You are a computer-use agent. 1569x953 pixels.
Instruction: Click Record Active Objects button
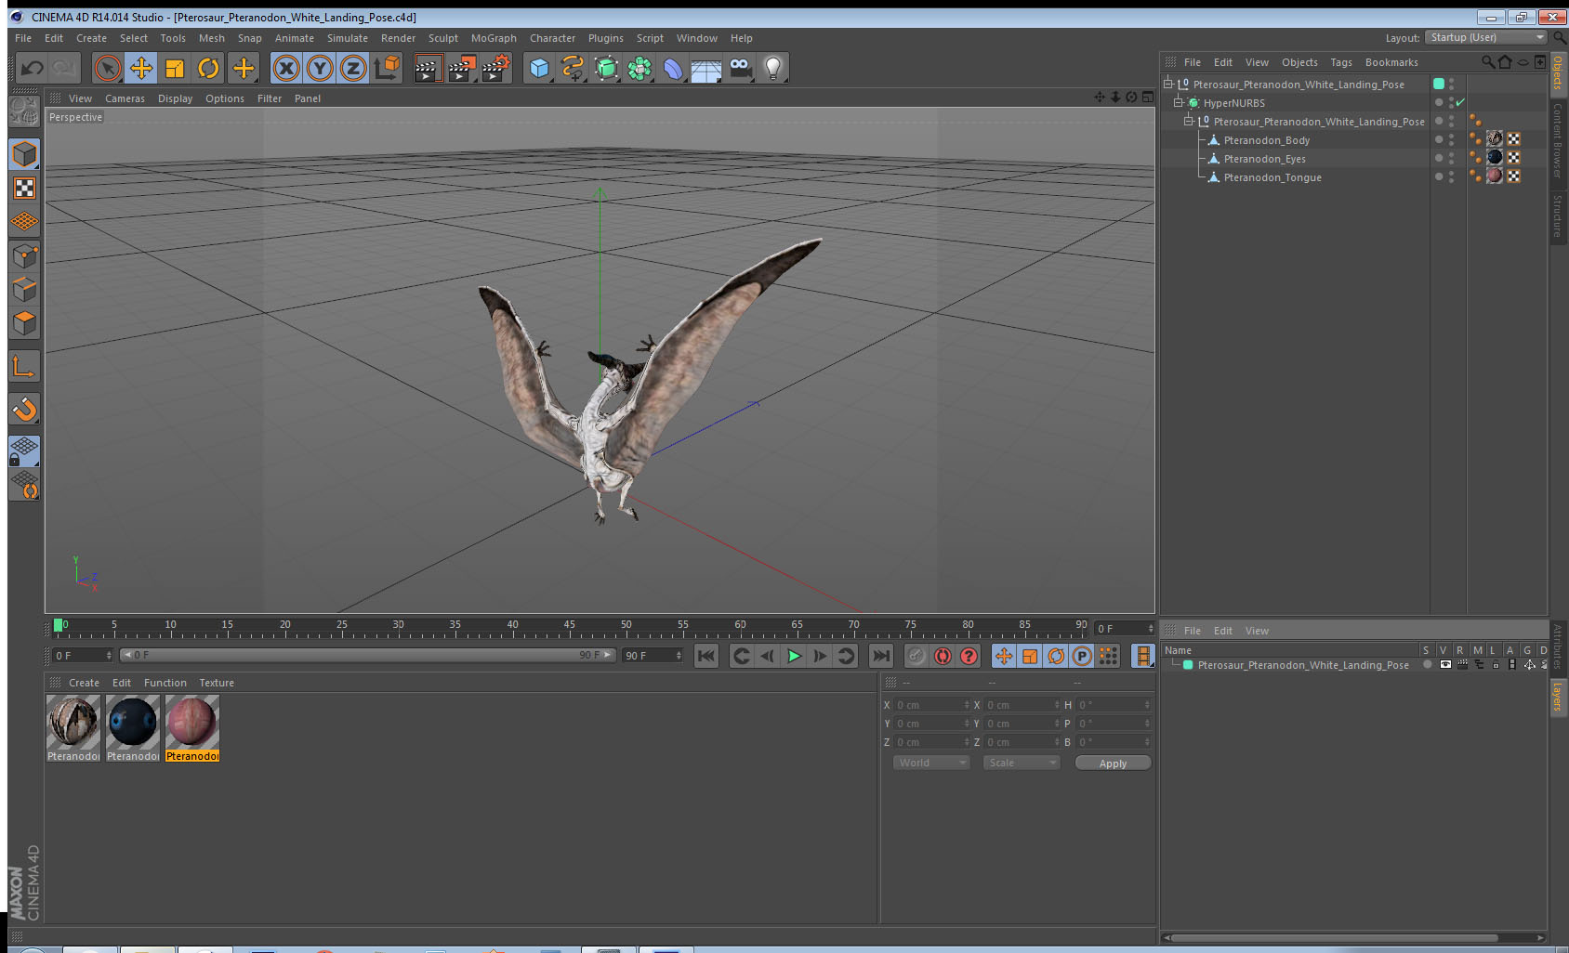pos(916,656)
